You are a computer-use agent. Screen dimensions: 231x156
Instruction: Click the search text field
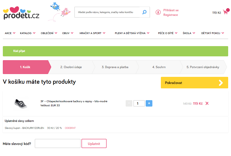tap(107, 12)
